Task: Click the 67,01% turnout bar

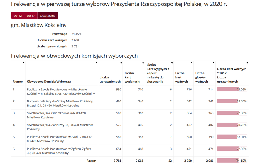Action: pos(232,137)
